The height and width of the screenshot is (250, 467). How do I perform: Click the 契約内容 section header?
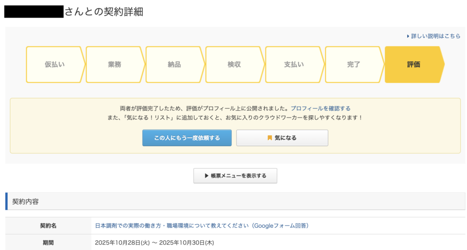26,201
